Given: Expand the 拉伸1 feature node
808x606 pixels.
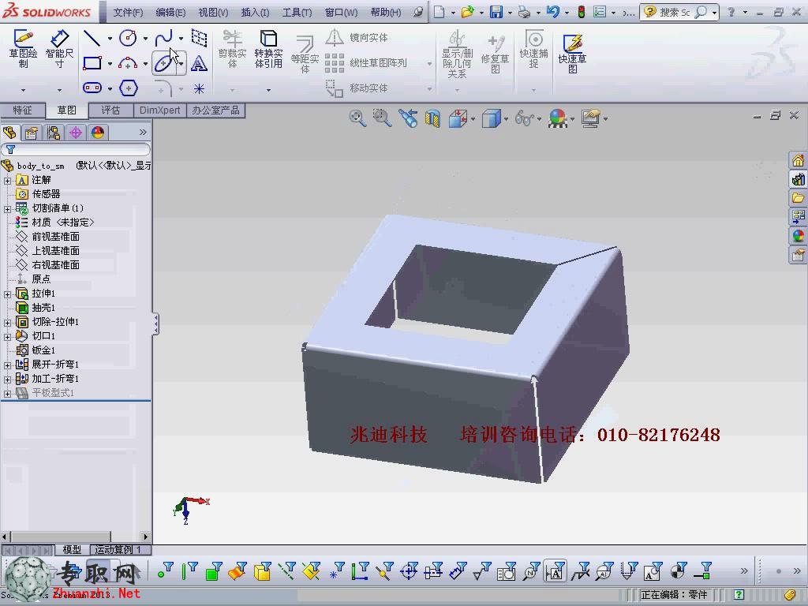Looking at the screenshot, I should coord(7,294).
